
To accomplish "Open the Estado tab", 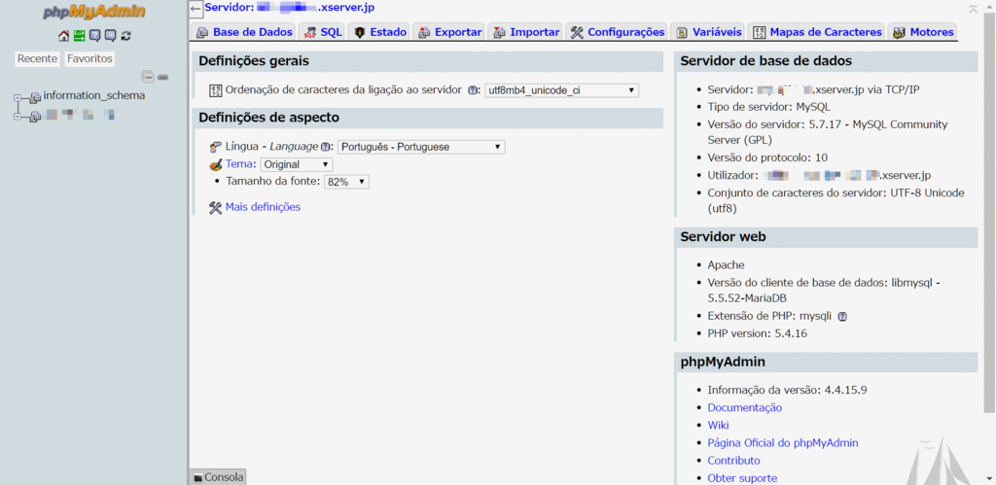I will pyautogui.click(x=378, y=32).
